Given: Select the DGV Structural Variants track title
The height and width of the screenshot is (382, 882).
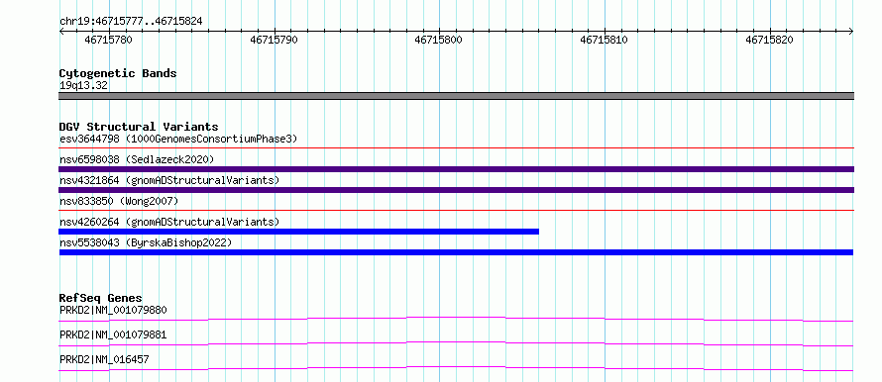Looking at the screenshot, I should point(139,127).
